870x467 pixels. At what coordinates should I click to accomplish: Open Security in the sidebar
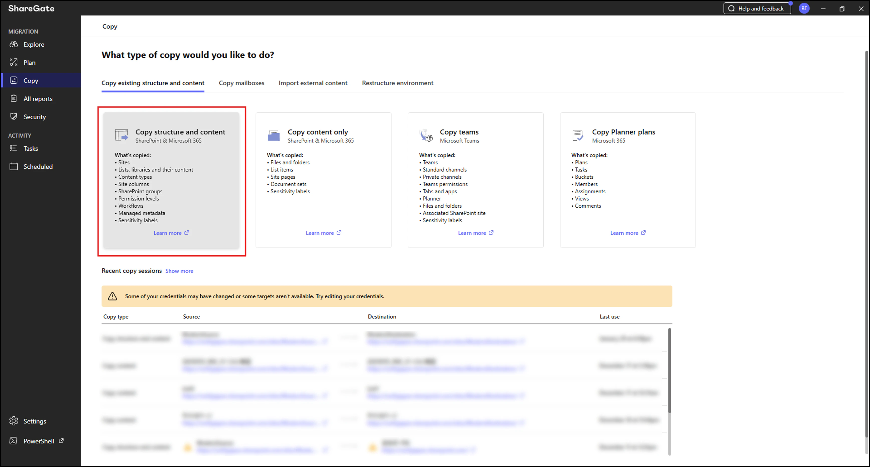tap(35, 117)
